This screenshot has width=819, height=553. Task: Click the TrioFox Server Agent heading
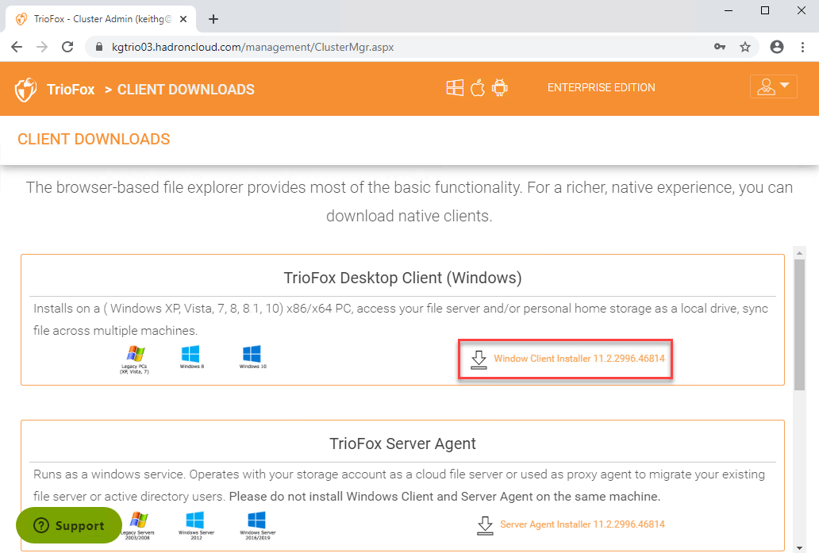tap(402, 444)
